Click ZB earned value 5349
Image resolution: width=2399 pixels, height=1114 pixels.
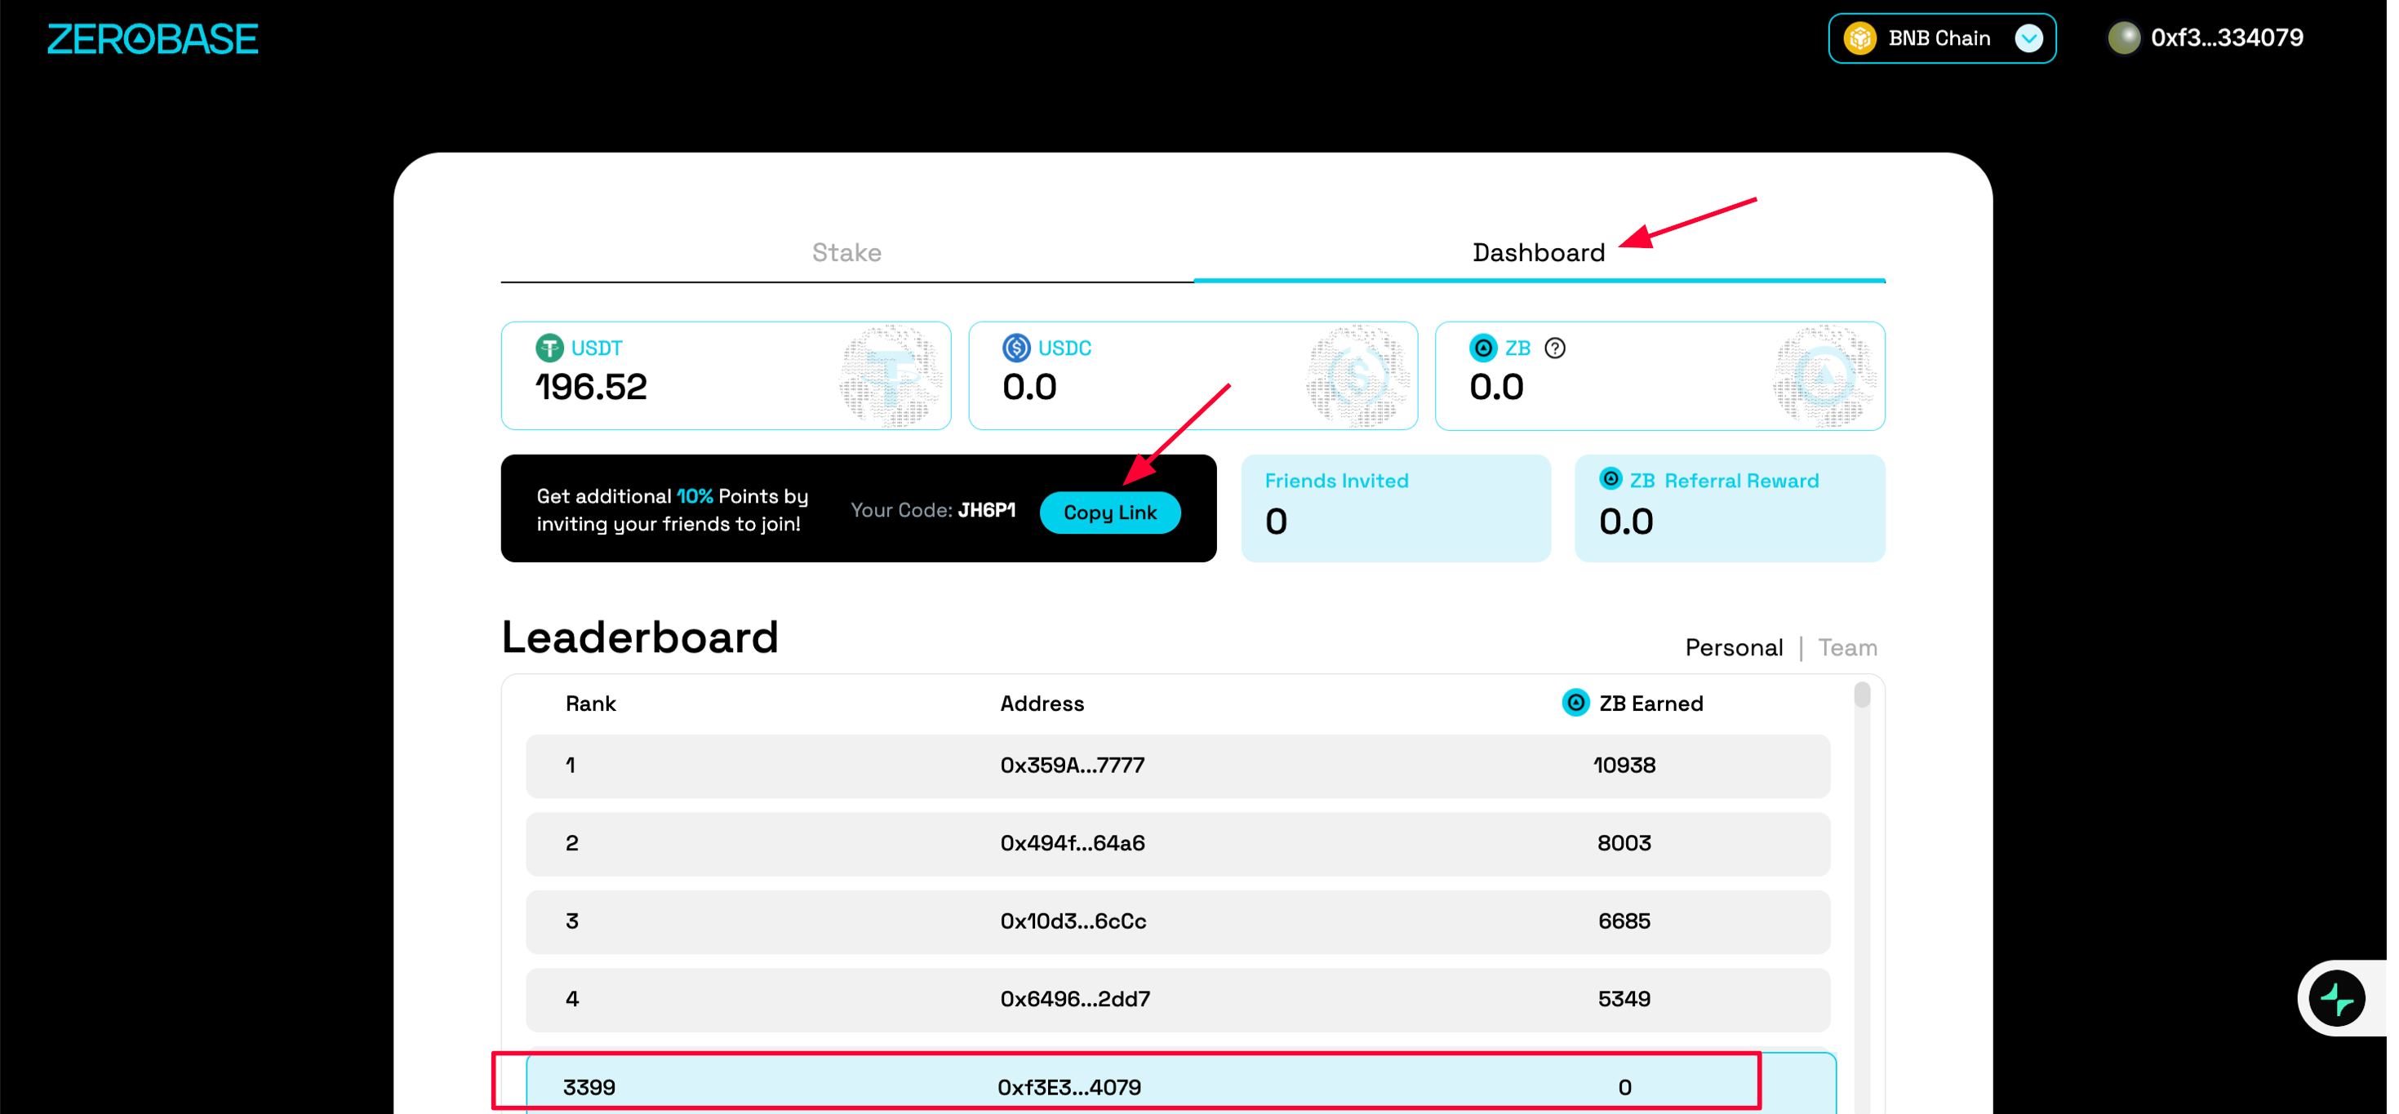1624,1000
